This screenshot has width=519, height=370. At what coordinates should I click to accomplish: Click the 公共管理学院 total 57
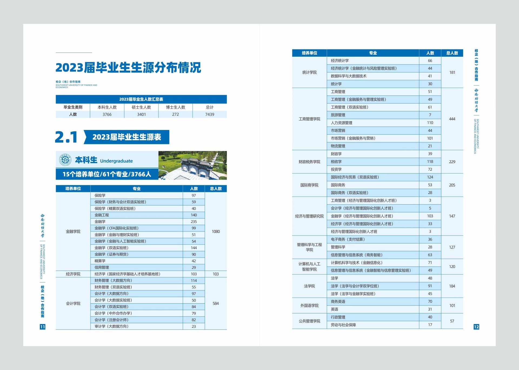(452, 321)
